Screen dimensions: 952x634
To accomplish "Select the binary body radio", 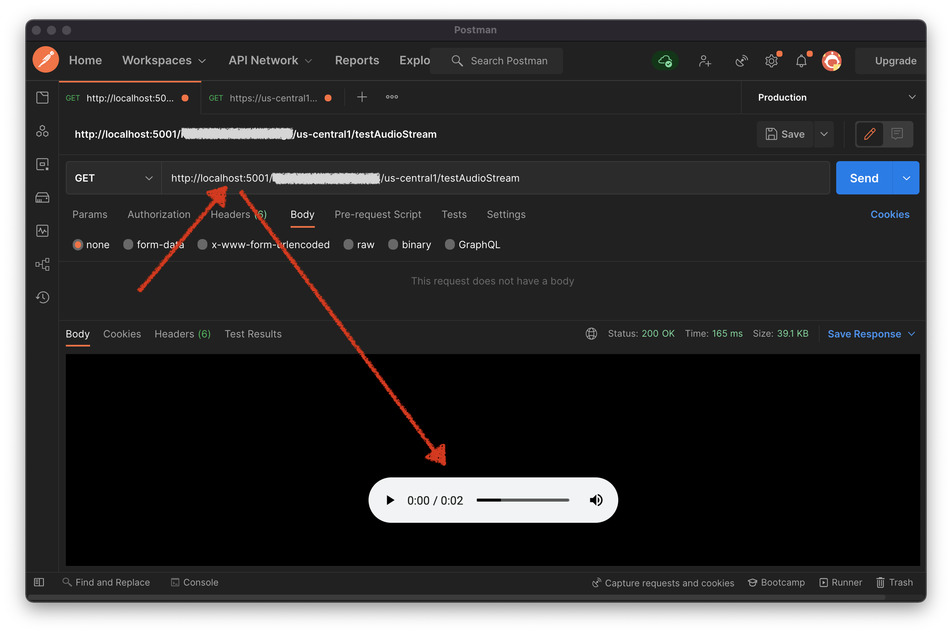I will (393, 245).
